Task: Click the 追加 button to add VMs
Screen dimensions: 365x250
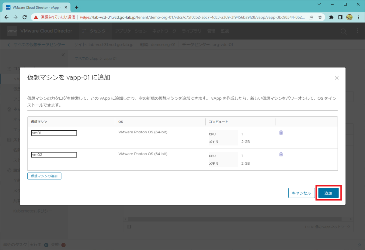Action: point(328,193)
